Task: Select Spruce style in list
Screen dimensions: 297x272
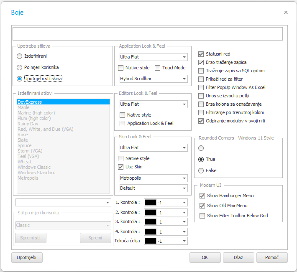Action: 63,146
